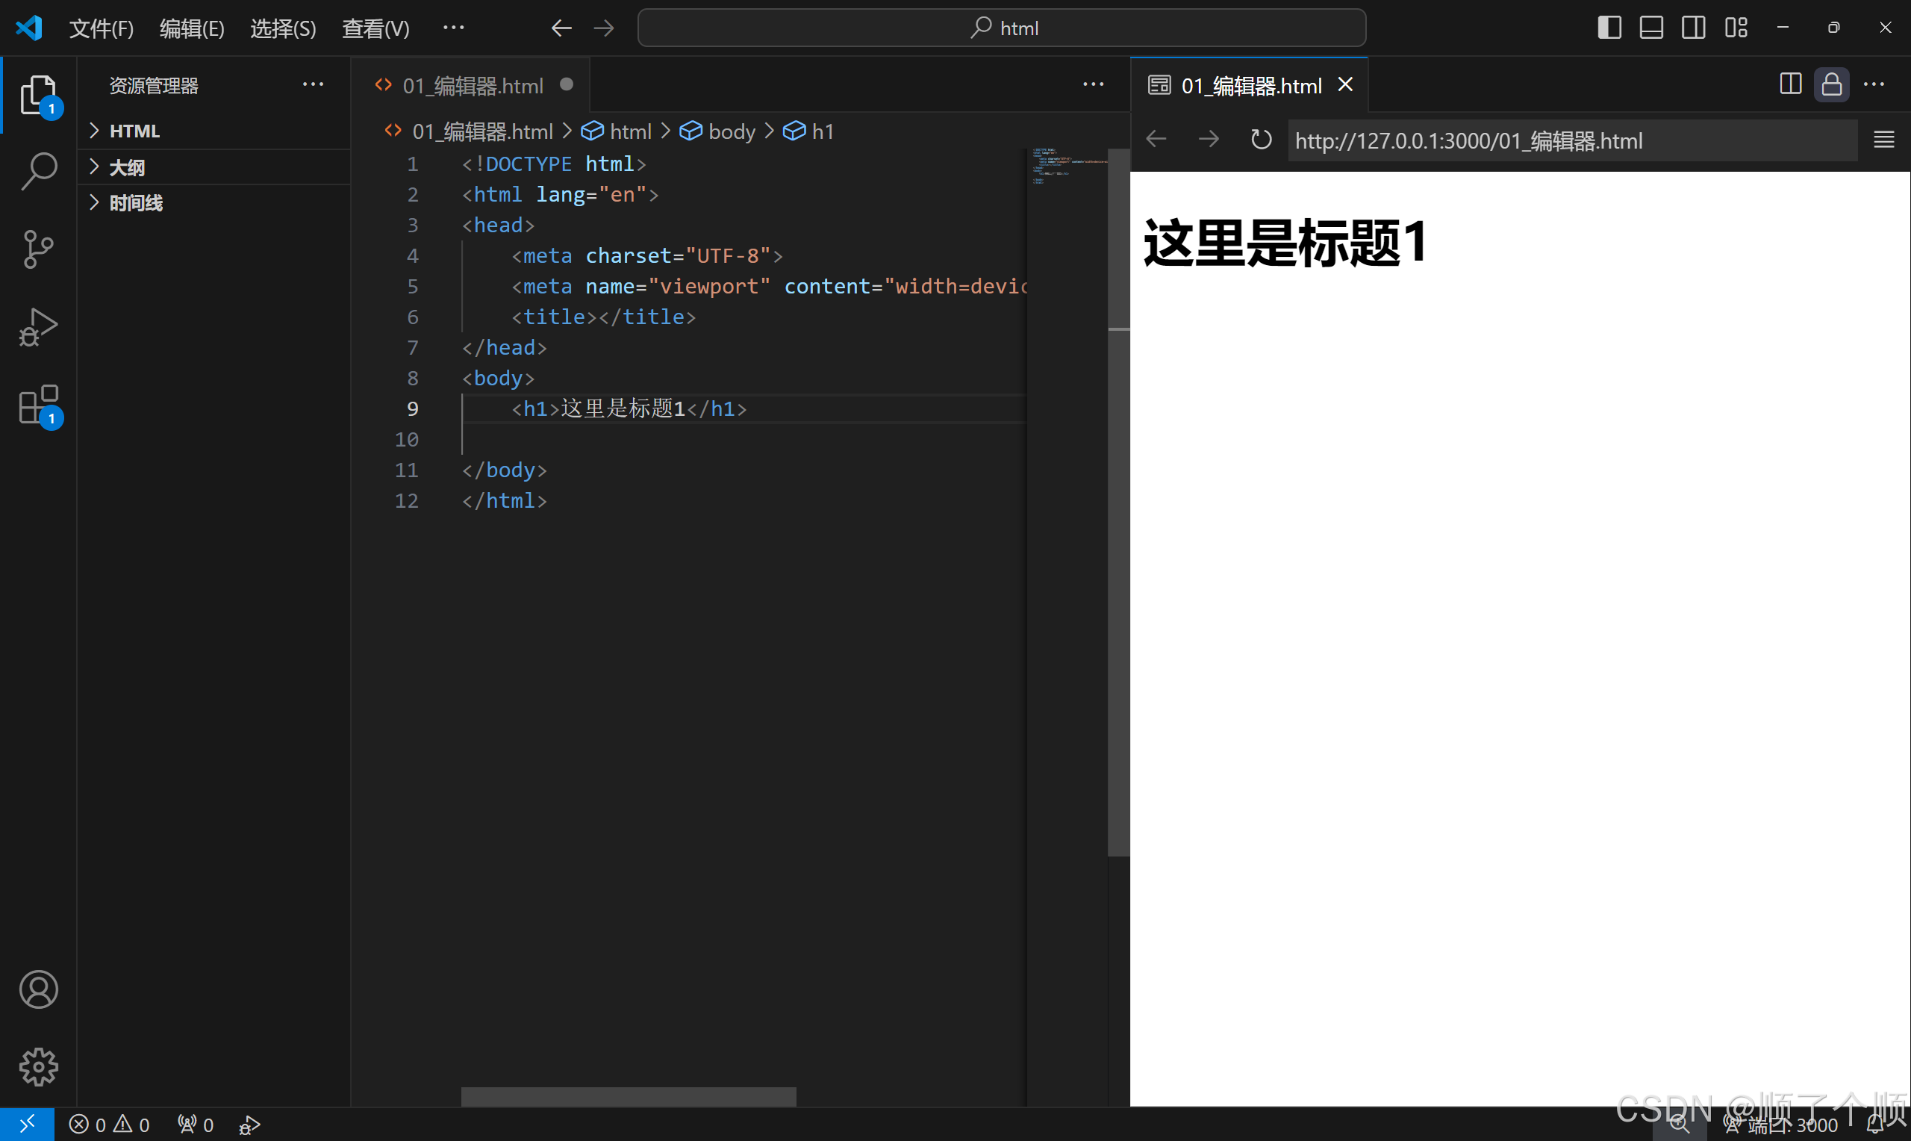This screenshot has width=1911, height=1141.
Task: Open the preview browser hamburger menu
Action: (x=1883, y=139)
